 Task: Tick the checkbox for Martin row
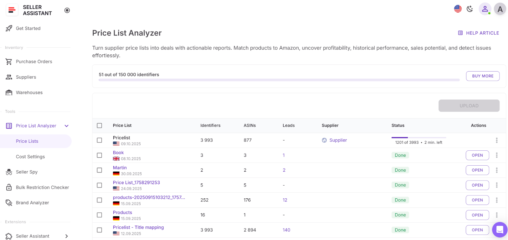(x=99, y=170)
